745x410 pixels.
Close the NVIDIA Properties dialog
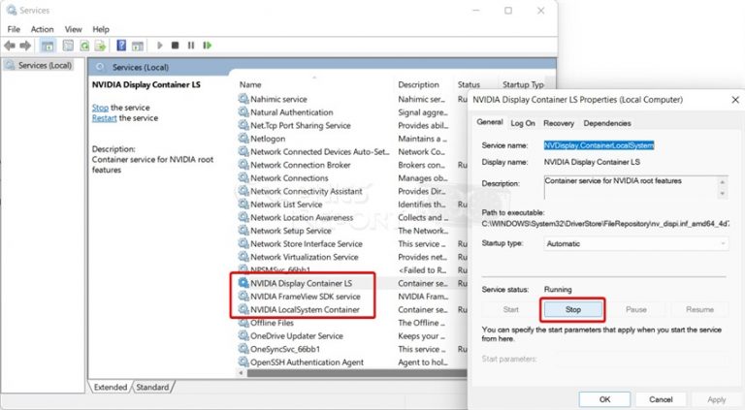pos(735,100)
